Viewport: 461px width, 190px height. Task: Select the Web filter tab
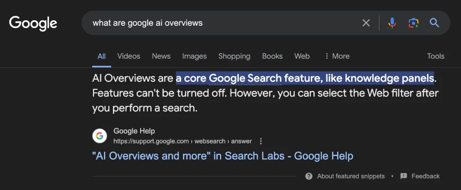302,56
